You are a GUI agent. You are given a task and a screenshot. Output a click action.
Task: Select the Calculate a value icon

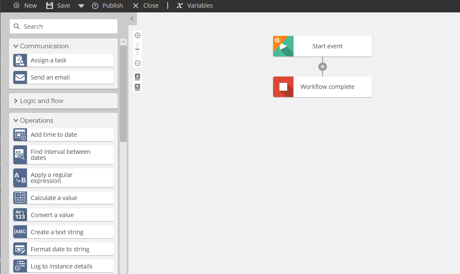(20, 197)
